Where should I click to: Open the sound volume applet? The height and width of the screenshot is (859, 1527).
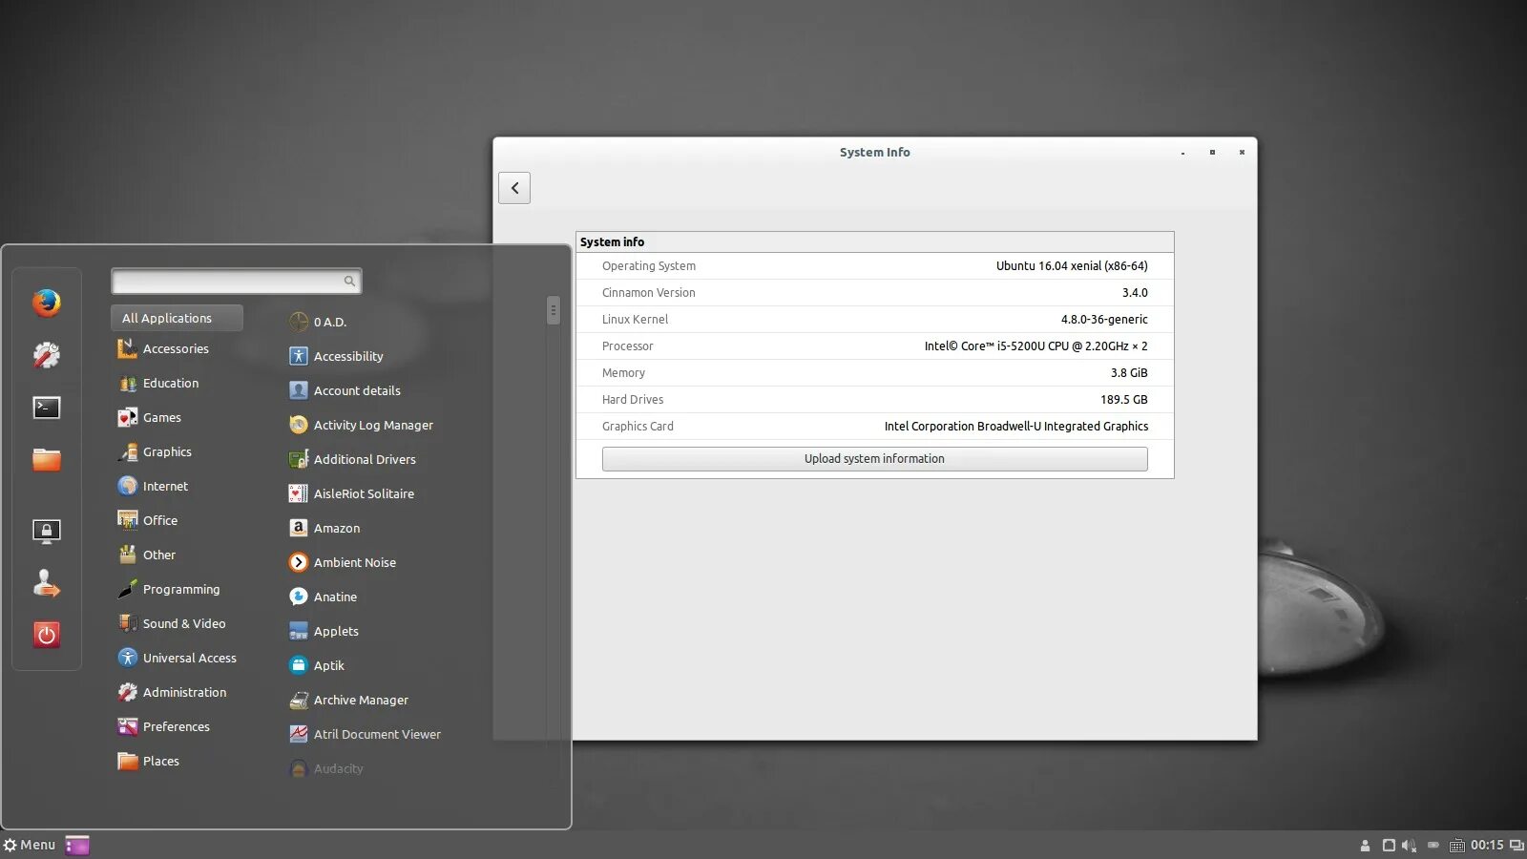coord(1410,846)
